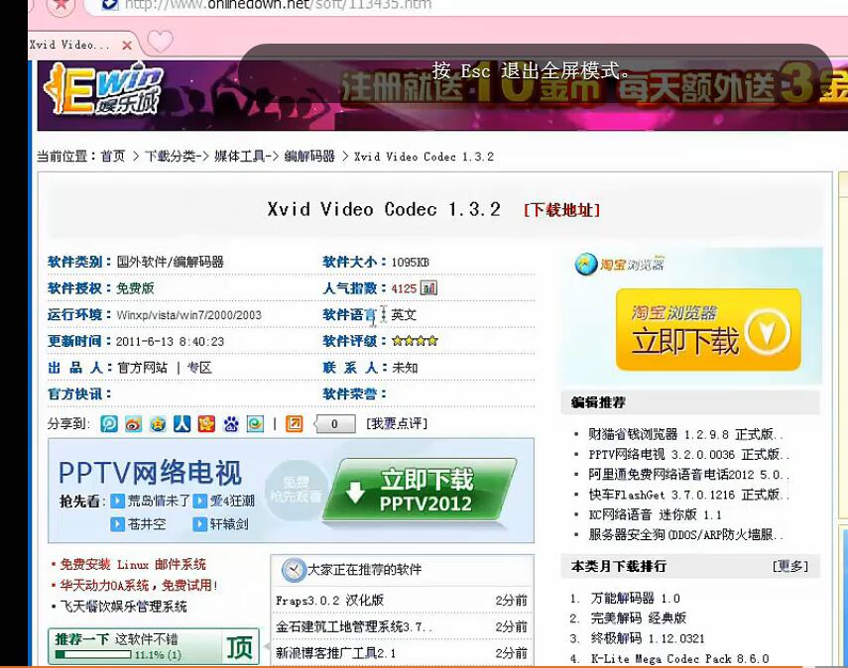Click the red star favorites button
Screen dimensions: 848x668
coord(61,5)
